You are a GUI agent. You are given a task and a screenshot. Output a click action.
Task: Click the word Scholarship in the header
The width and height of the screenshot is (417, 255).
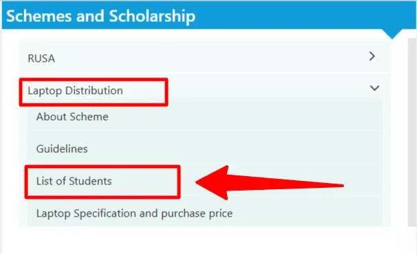[152, 16]
